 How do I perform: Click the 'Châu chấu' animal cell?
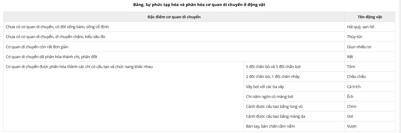pyautogui.click(x=370, y=76)
